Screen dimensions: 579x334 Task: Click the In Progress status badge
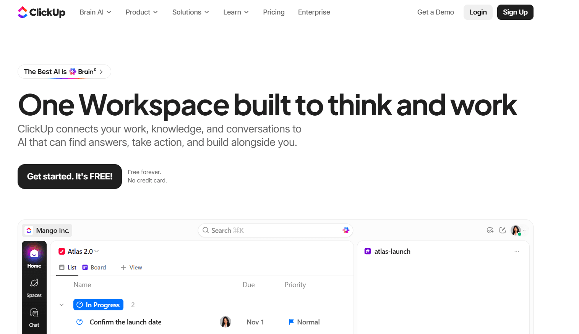click(x=98, y=305)
